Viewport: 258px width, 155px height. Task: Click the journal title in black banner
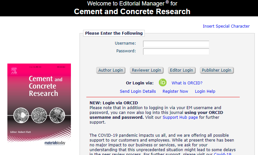[x=132, y=12]
